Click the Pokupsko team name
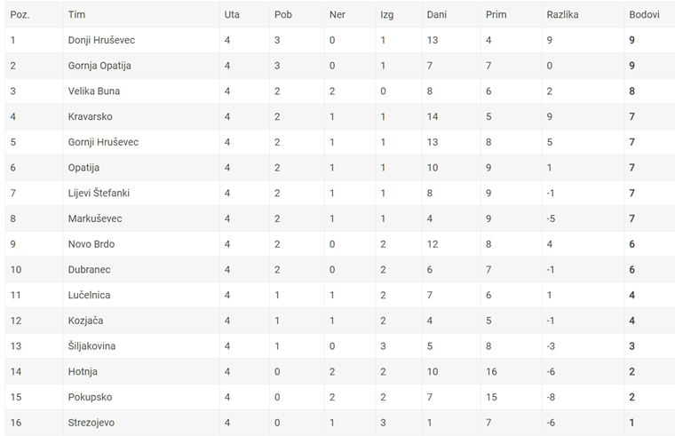This screenshot has width=675, height=436. coord(90,397)
